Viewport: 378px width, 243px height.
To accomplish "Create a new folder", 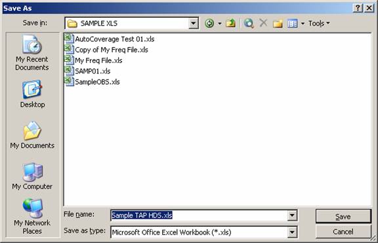I will click(x=278, y=24).
